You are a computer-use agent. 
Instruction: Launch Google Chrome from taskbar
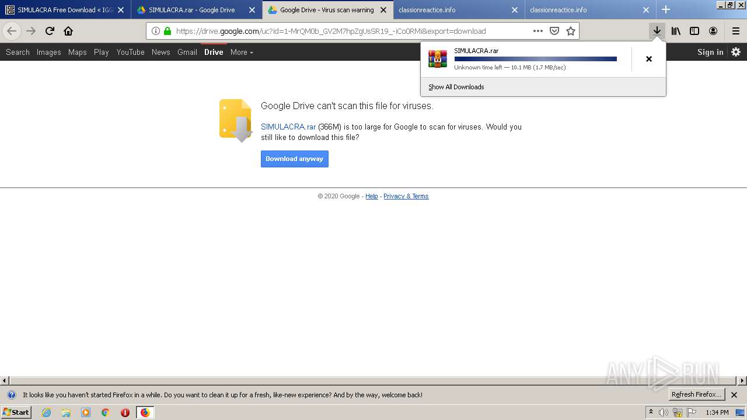tap(106, 412)
